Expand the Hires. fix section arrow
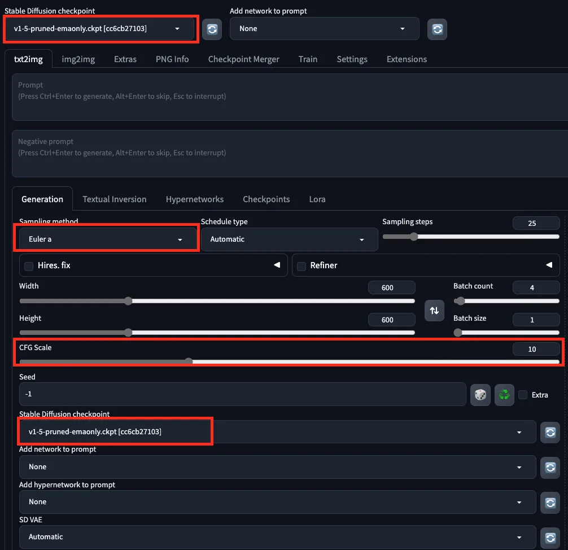568x550 pixels. pos(277,265)
